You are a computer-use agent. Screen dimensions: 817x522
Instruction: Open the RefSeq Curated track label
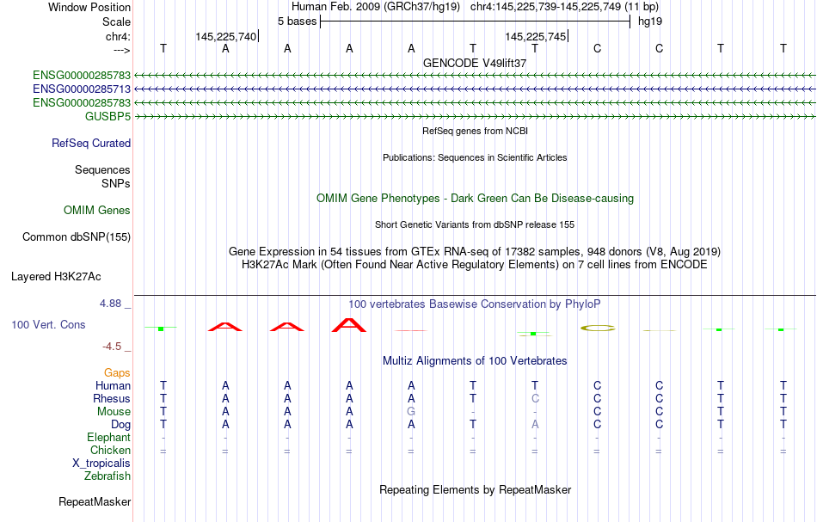click(91, 144)
